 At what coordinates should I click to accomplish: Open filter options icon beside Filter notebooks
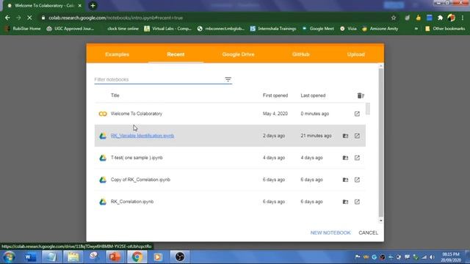click(228, 79)
